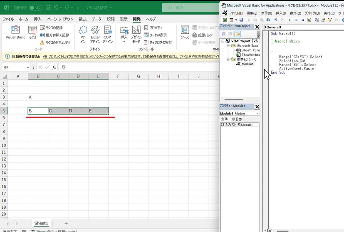The width and height of the screenshot is (344, 232).
Task: Switch to the 数式 ribbon tab
Action: (83, 19)
